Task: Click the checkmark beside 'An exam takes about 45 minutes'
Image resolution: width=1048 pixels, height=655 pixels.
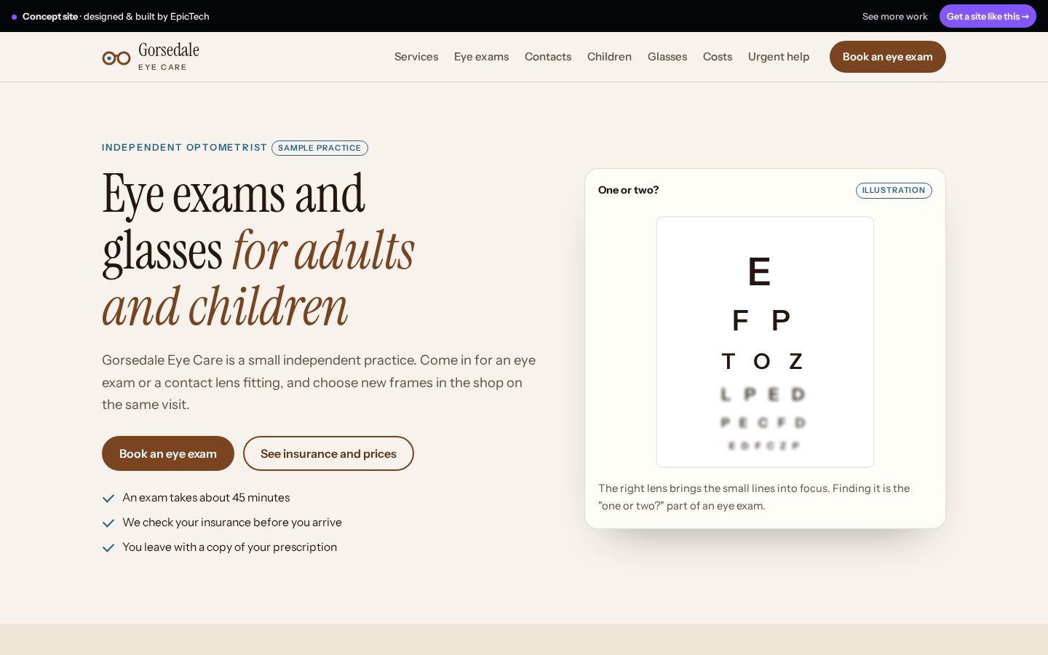Action: pos(108,499)
